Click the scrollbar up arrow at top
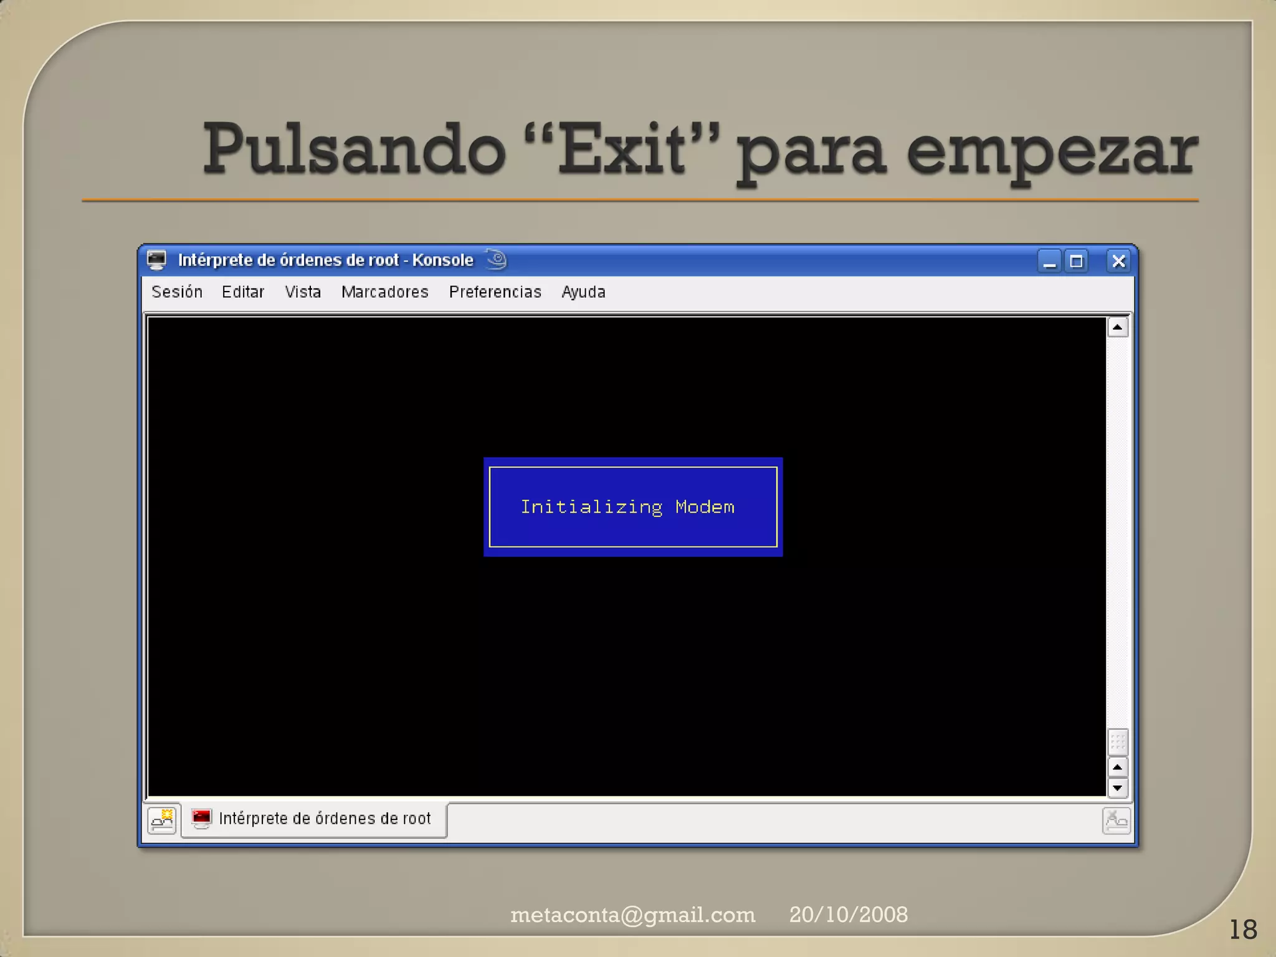Viewport: 1276px width, 957px height. point(1118,327)
